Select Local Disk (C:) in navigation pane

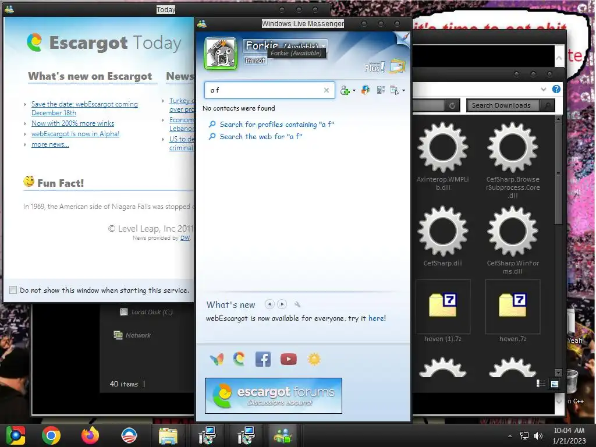coord(146,312)
